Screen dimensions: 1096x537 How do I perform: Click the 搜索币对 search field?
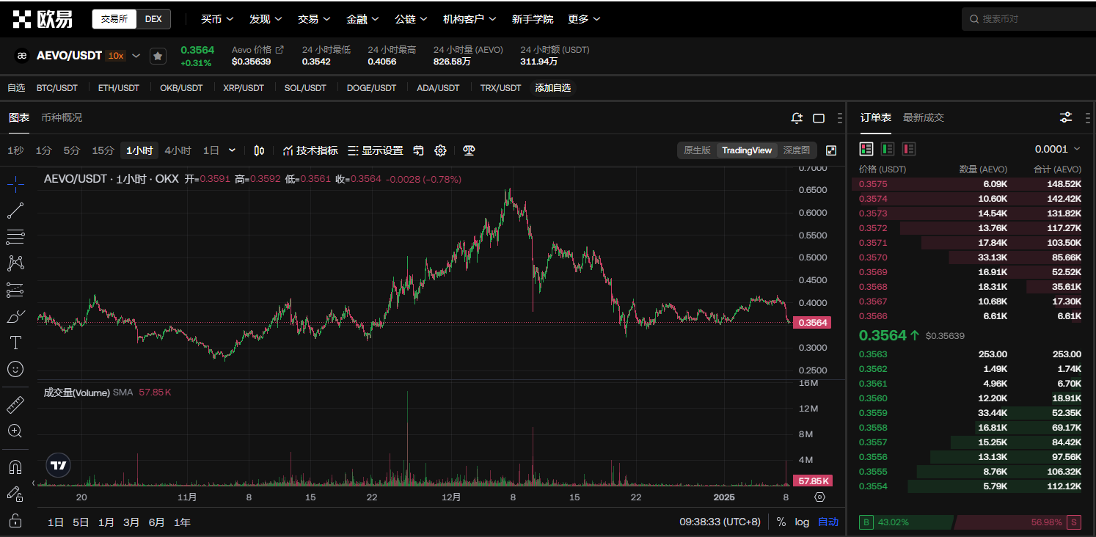[x=1027, y=19]
